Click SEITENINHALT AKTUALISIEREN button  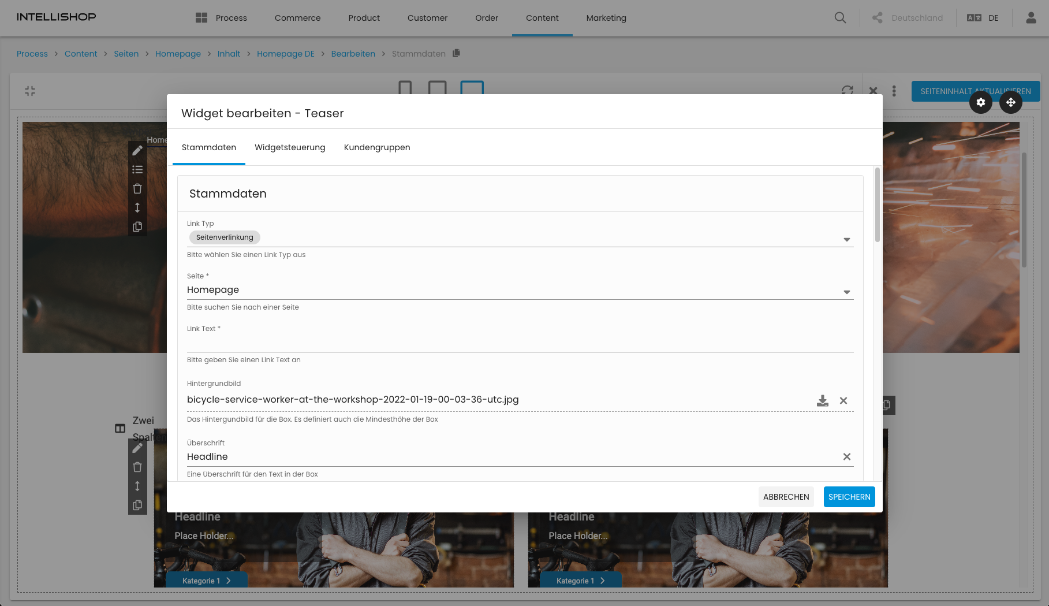coord(976,91)
